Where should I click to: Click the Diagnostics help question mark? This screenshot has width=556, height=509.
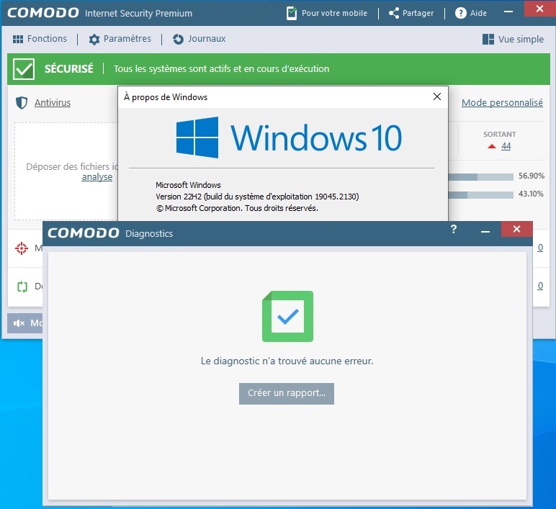(454, 230)
